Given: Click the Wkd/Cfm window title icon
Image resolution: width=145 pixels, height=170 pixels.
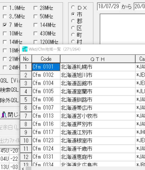Looking at the screenshot, I should [x=25, y=49].
